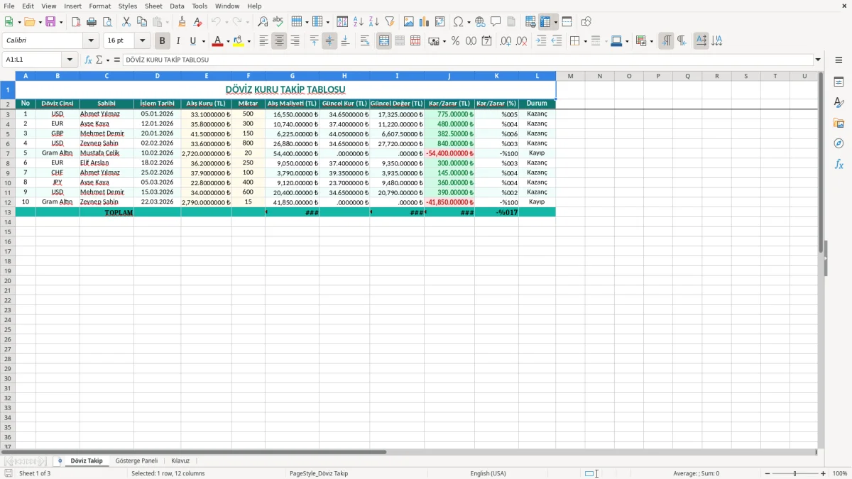Viewport: 852px width, 479px height.
Task: Toggle Underline formatting
Action: 192,41
